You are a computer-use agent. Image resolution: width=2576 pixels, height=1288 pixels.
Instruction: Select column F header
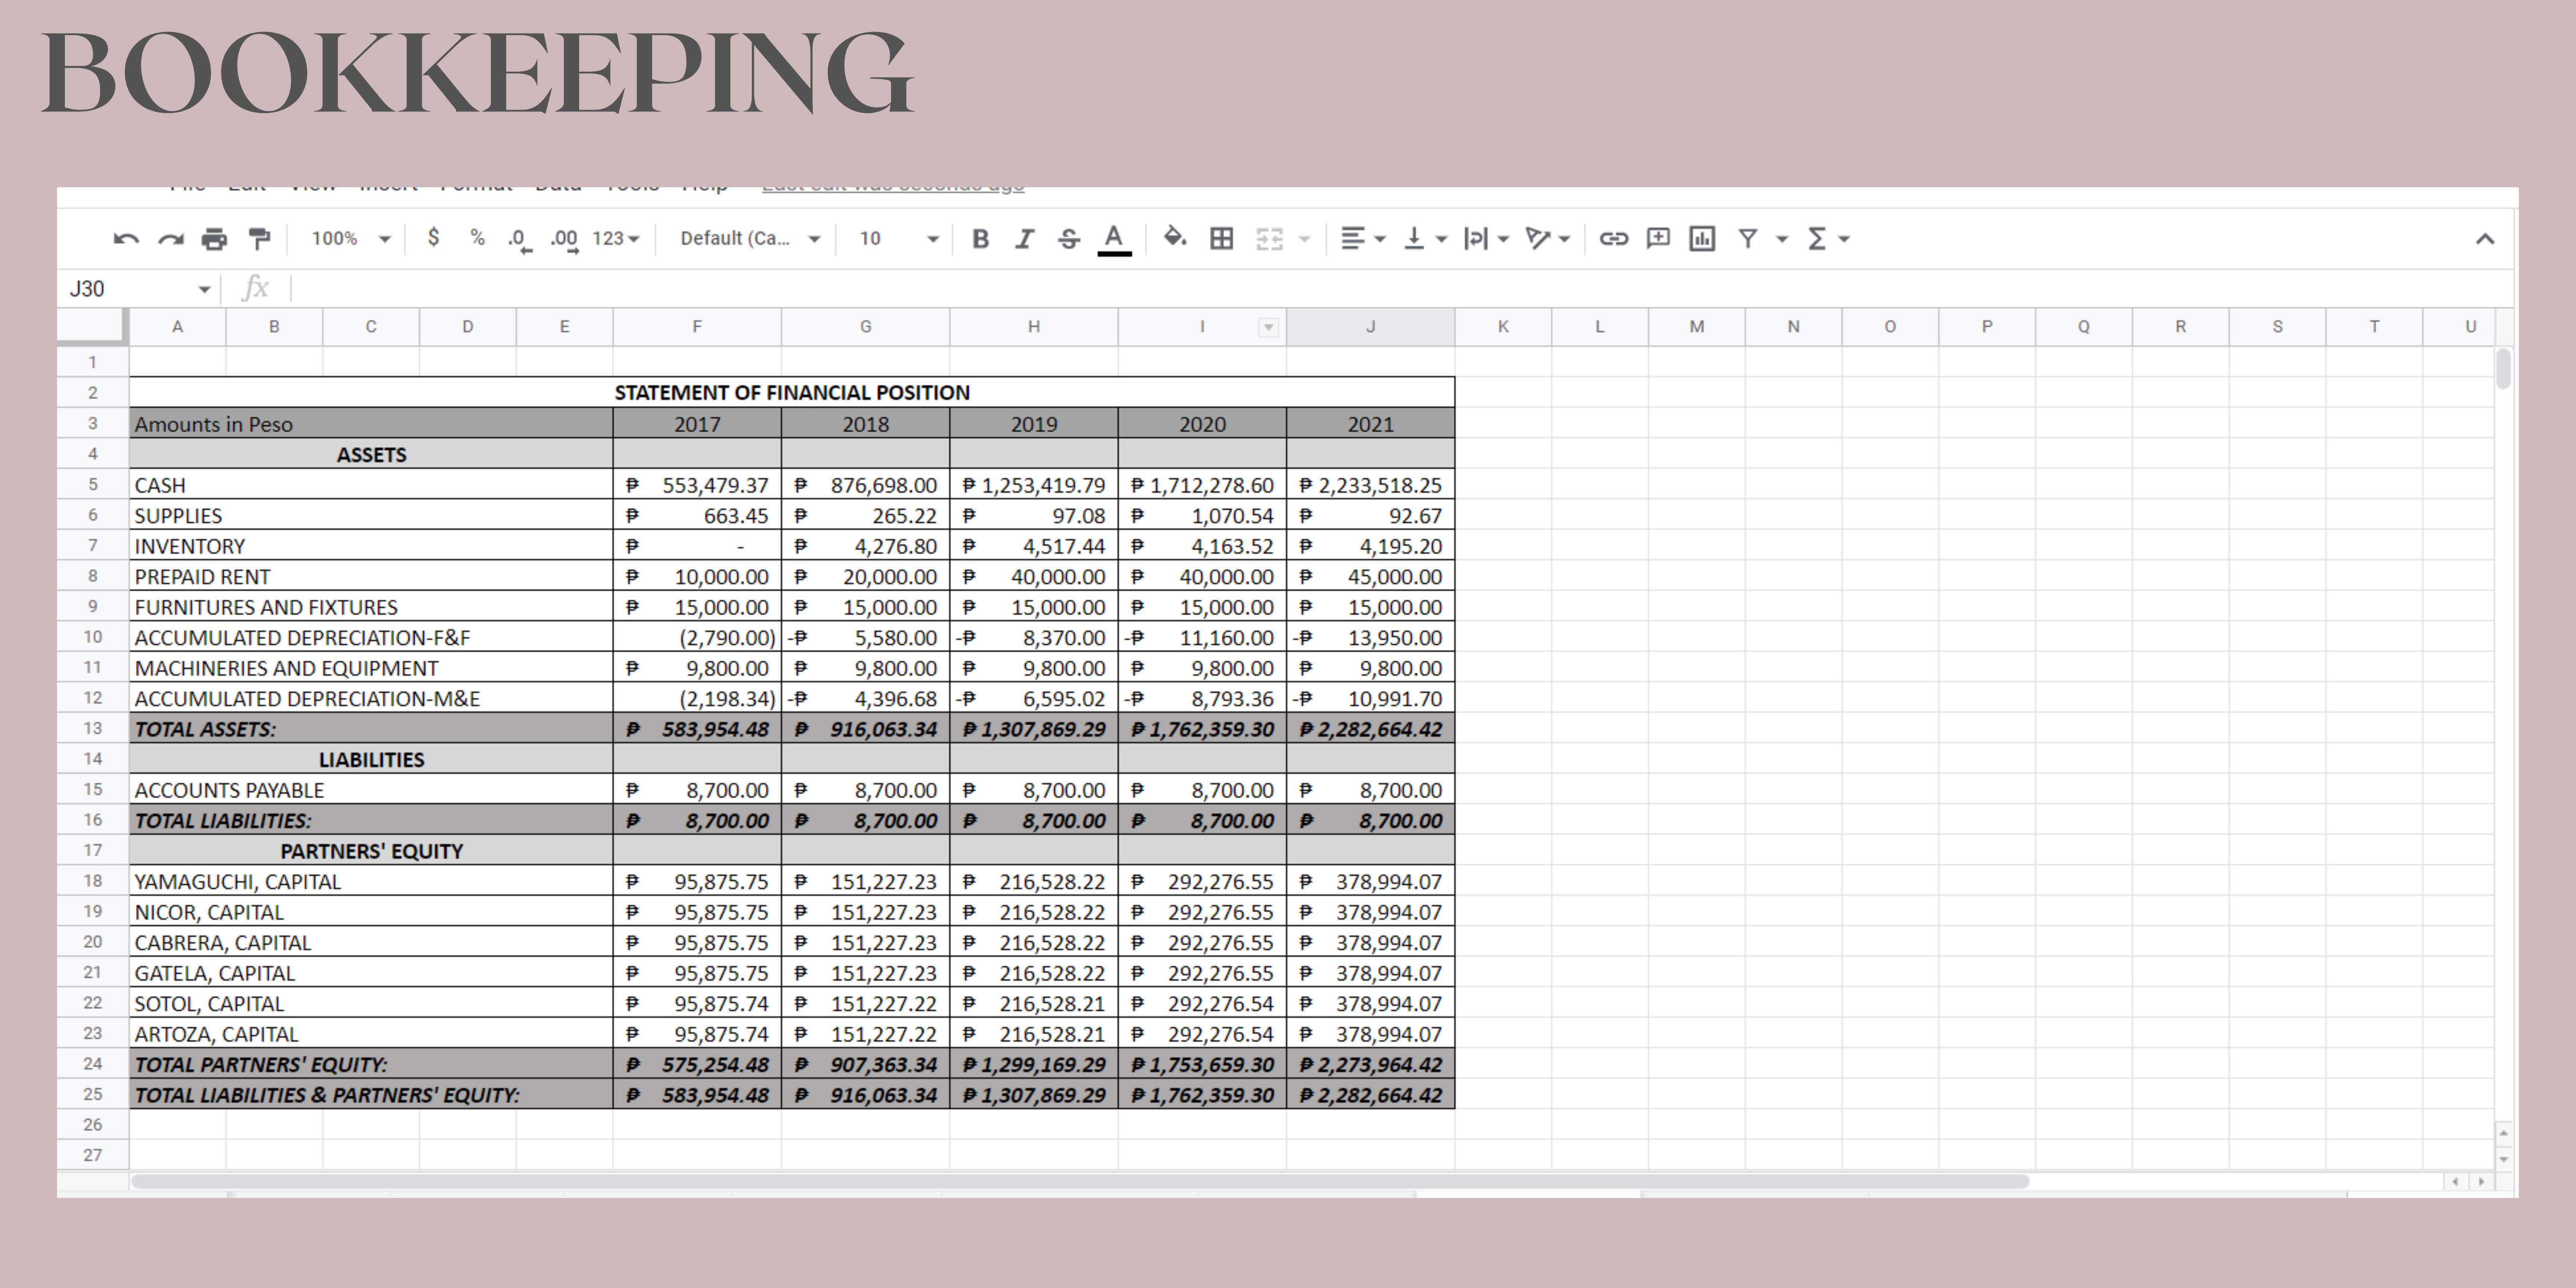(697, 327)
